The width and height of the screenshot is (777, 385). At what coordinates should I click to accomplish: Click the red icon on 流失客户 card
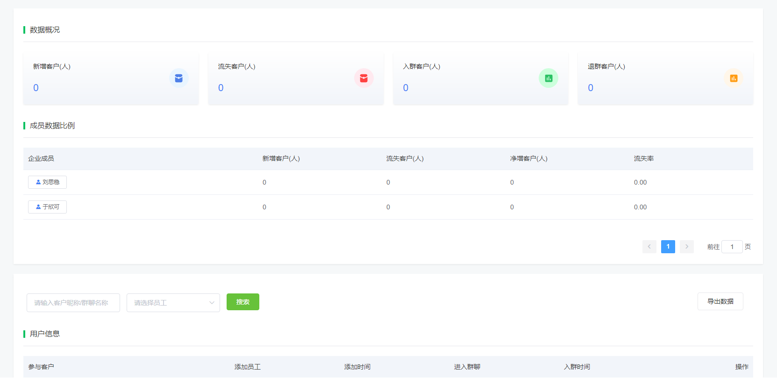click(364, 78)
